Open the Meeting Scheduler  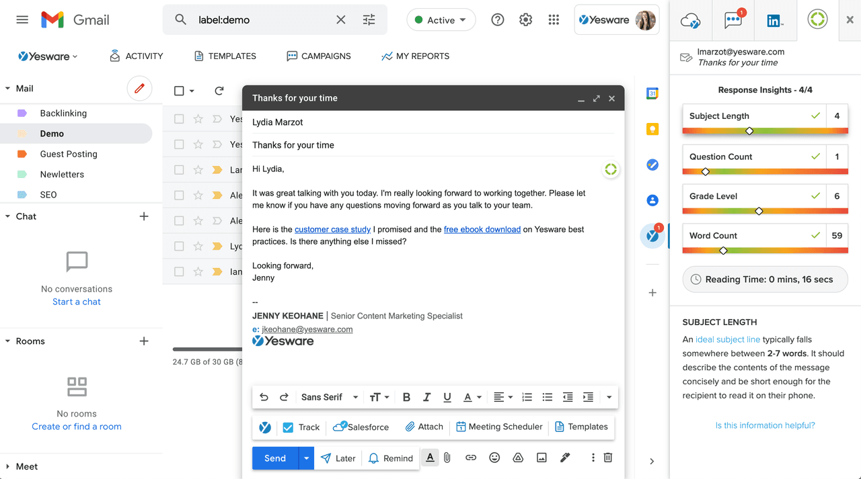[x=499, y=427]
